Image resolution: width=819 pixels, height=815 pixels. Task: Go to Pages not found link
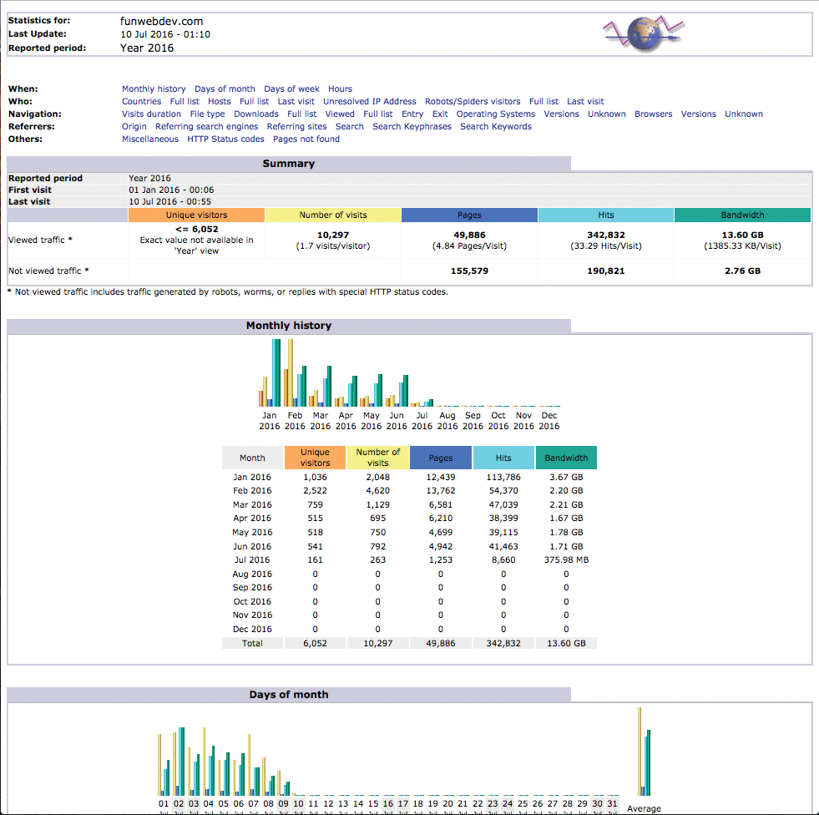[306, 139]
